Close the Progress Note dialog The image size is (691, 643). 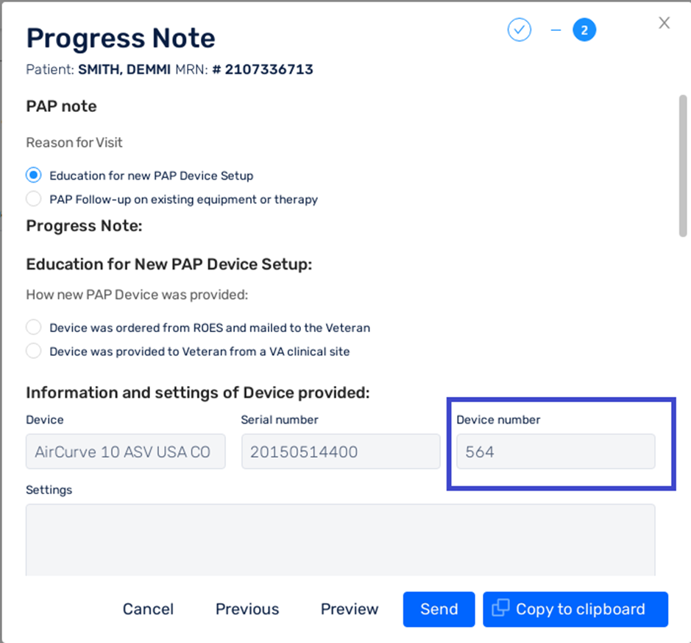click(664, 23)
